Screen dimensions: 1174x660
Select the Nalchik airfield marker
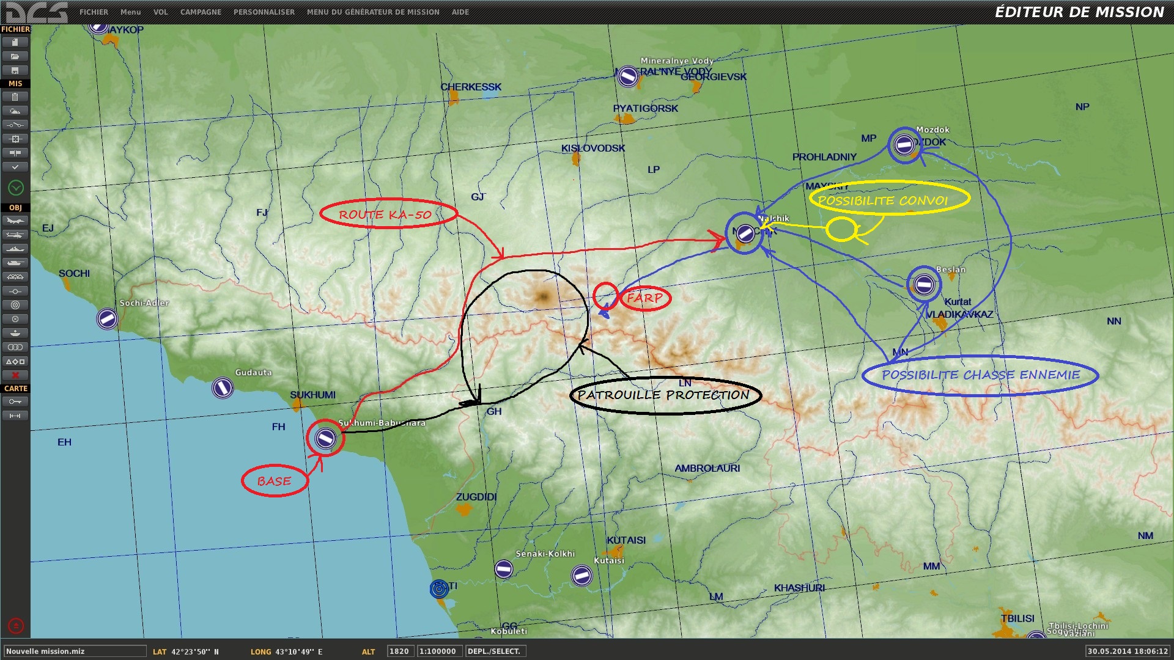(x=745, y=233)
